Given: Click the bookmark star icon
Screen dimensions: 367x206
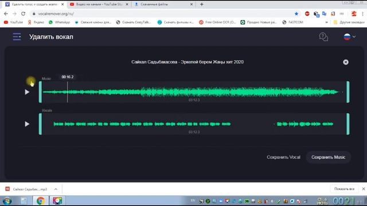Looking at the screenshot, I should click(296, 14).
